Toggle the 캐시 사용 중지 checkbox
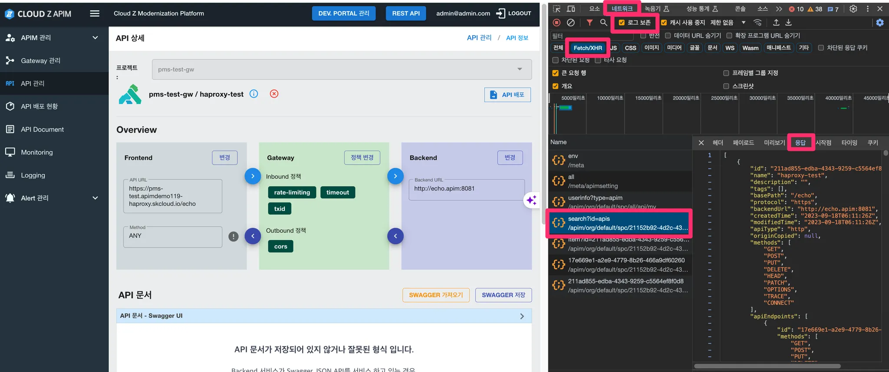Image resolution: width=889 pixels, height=372 pixels. pos(664,23)
